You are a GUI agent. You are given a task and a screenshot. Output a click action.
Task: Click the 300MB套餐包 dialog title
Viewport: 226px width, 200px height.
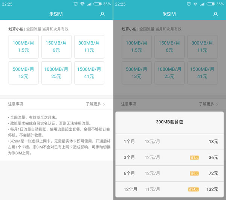(169, 122)
